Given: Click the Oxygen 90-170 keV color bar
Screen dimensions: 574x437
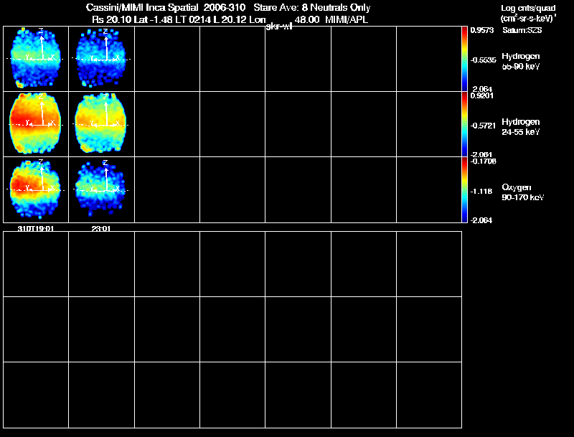Looking at the screenshot, I should [x=464, y=189].
